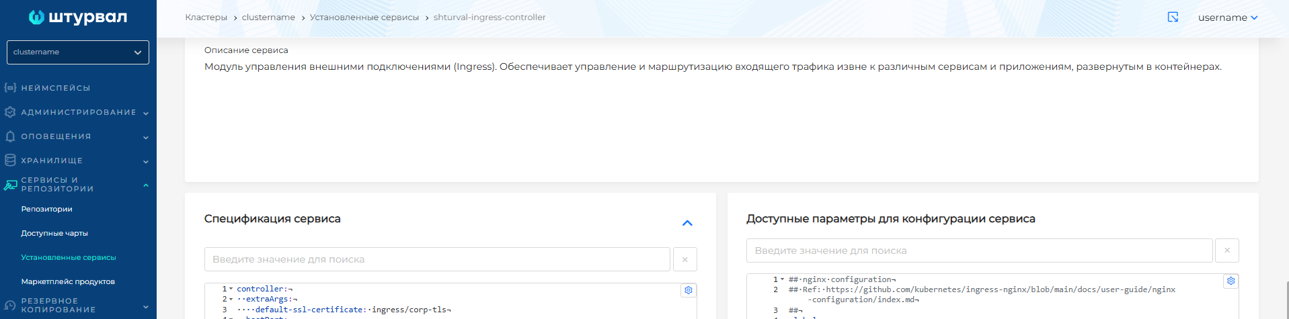Viewport: 1289px width, 319px height.
Task: Click the Сервисы и репозитории icon
Action: coord(10,185)
